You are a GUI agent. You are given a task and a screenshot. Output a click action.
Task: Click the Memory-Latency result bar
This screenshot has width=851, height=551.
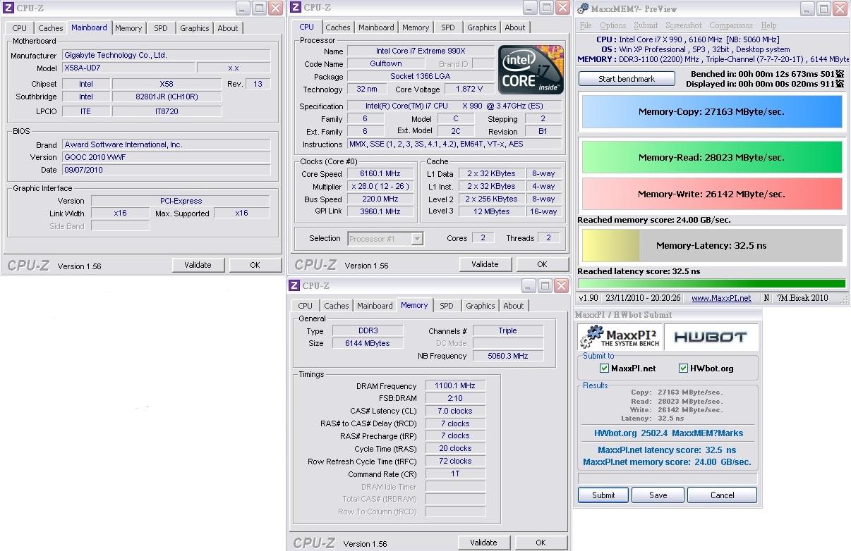coord(711,245)
